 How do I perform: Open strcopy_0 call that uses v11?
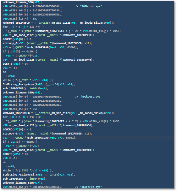click(x=10, y=43)
